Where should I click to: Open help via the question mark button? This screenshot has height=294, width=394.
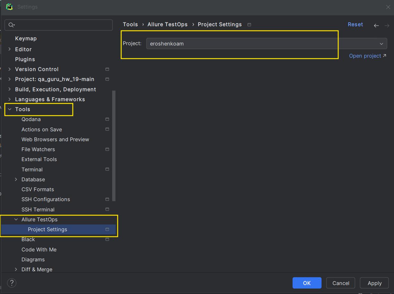pos(12,283)
